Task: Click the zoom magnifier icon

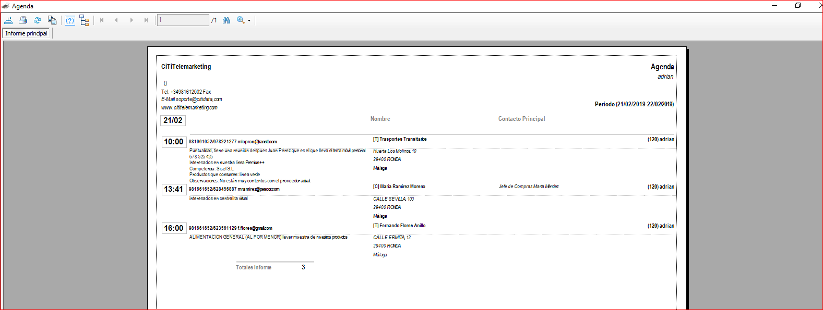Action: [x=241, y=20]
